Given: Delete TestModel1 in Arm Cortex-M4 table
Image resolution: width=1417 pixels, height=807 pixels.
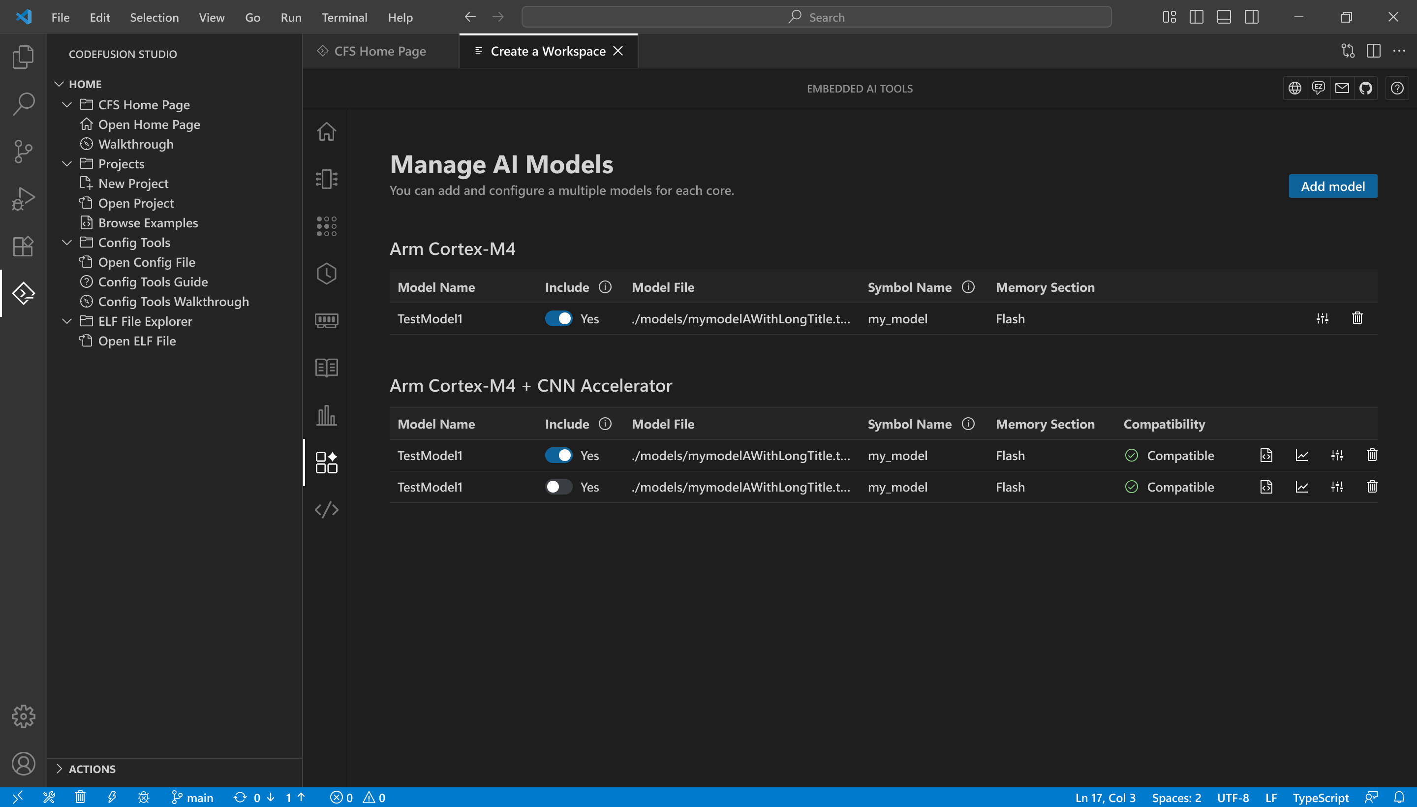Looking at the screenshot, I should [x=1357, y=318].
